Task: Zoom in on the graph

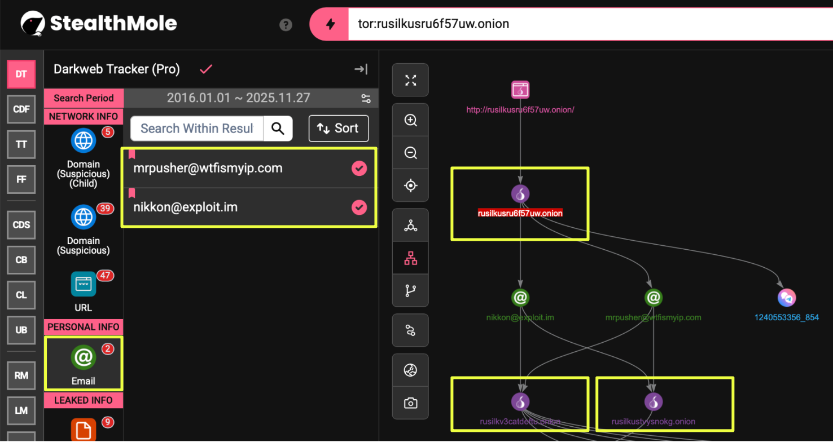Action: coord(410,120)
